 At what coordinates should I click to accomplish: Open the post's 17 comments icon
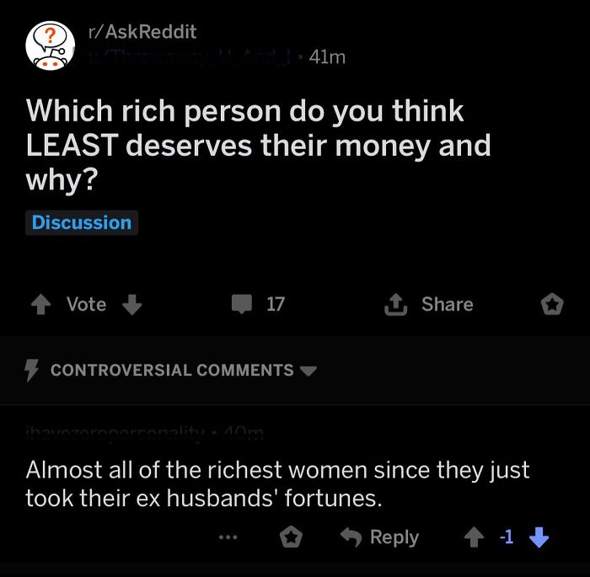coord(242,304)
